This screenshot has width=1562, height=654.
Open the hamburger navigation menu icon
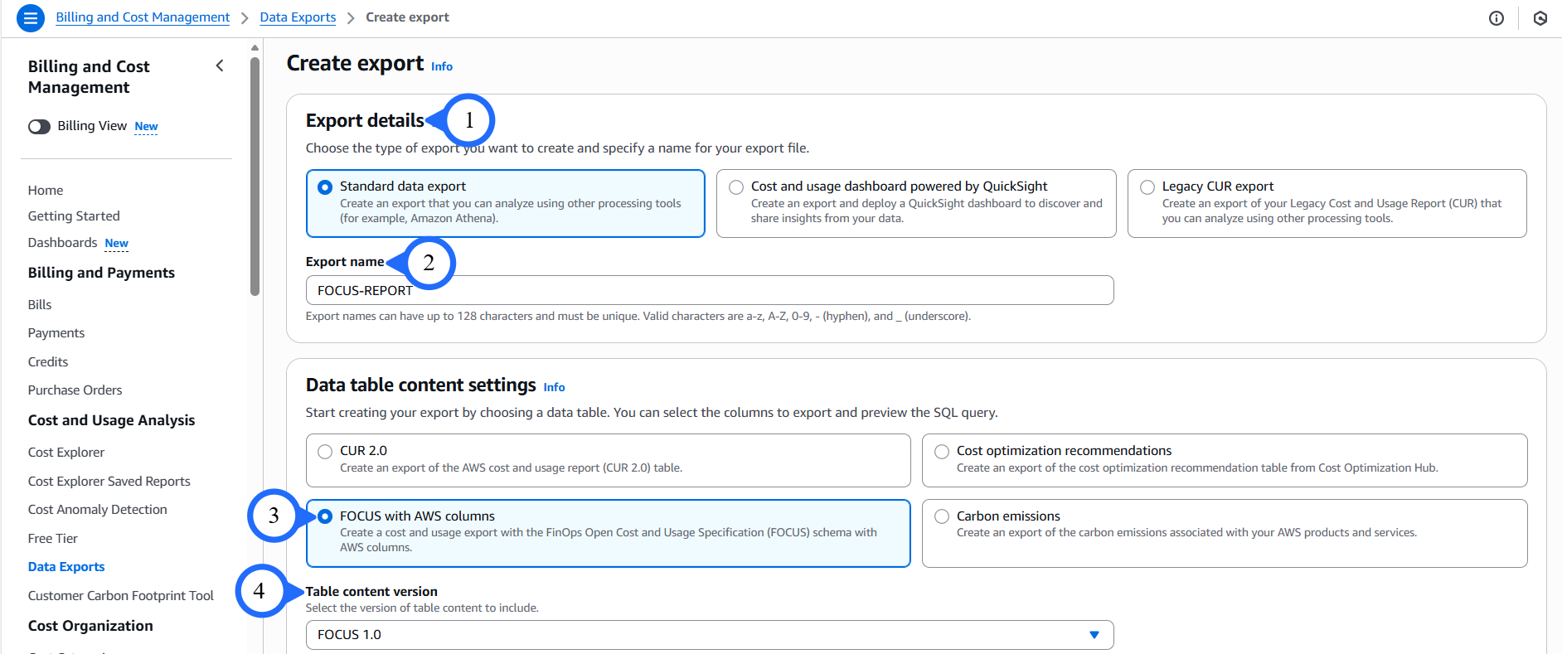point(31,17)
